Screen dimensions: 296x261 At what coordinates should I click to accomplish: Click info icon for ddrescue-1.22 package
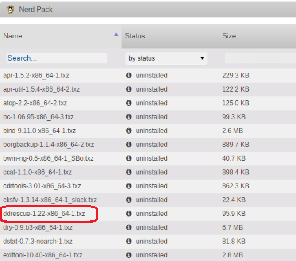129,214
